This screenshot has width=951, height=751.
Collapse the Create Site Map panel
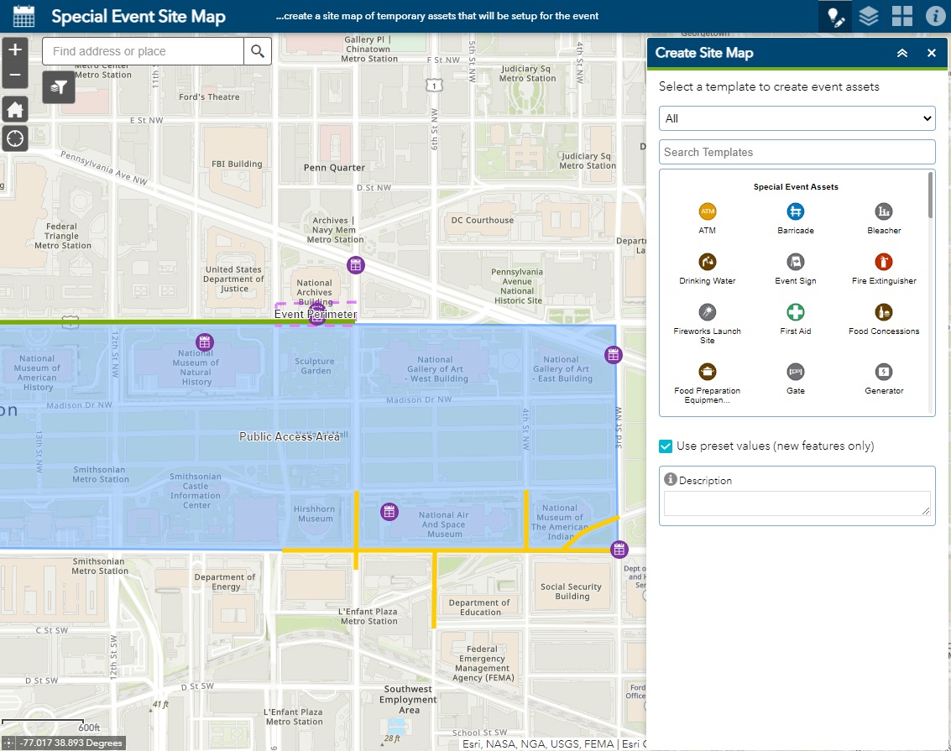pyautogui.click(x=902, y=53)
